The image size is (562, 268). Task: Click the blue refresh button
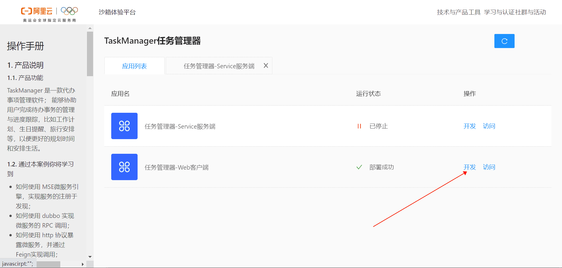(504, 41)
